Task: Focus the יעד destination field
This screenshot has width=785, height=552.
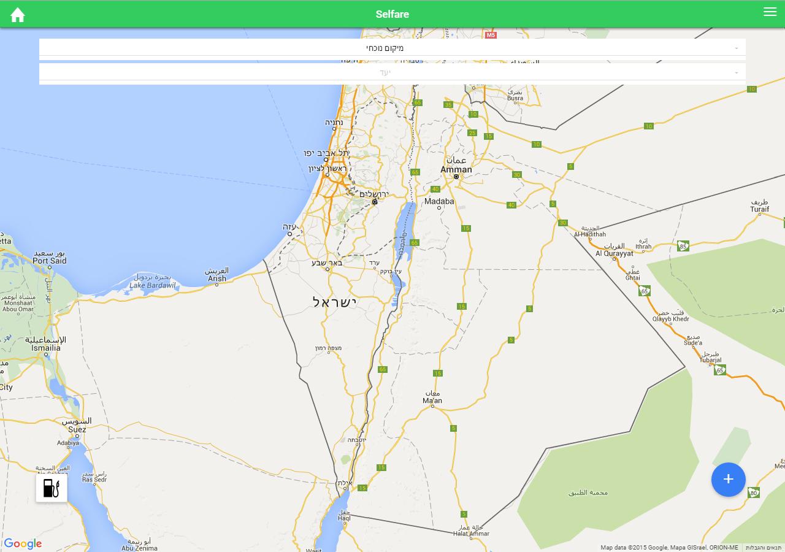Action: coord(392,72)
